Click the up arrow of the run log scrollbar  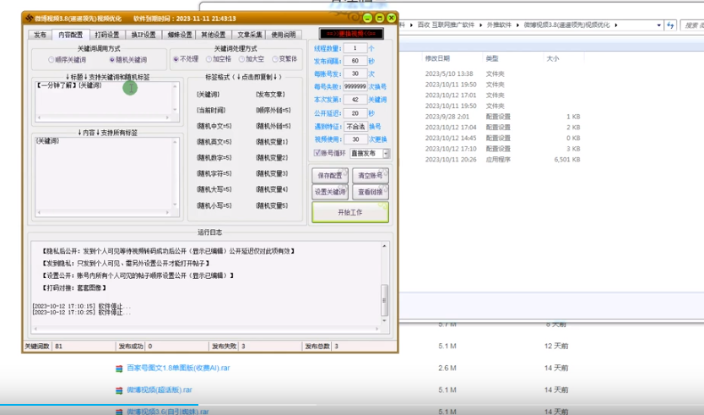(x=384, y=246)
